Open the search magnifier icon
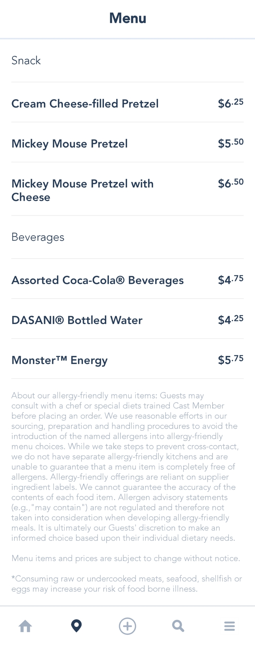255x646 pixels. (178, 626)
